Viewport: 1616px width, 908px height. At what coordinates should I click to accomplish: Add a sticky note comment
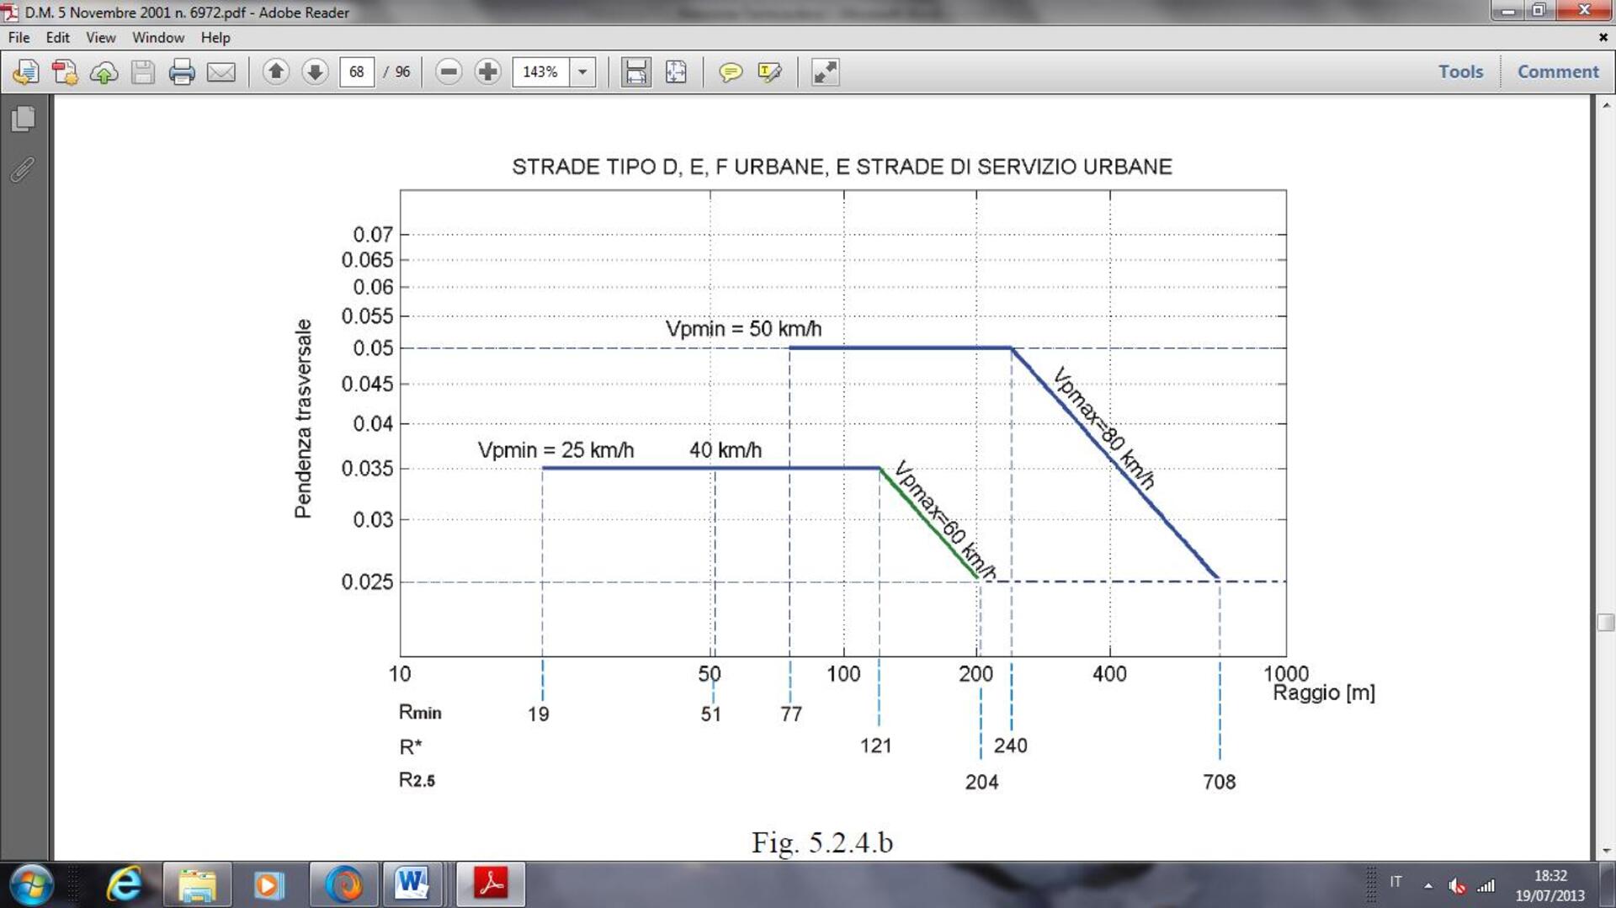coord(730,72)
